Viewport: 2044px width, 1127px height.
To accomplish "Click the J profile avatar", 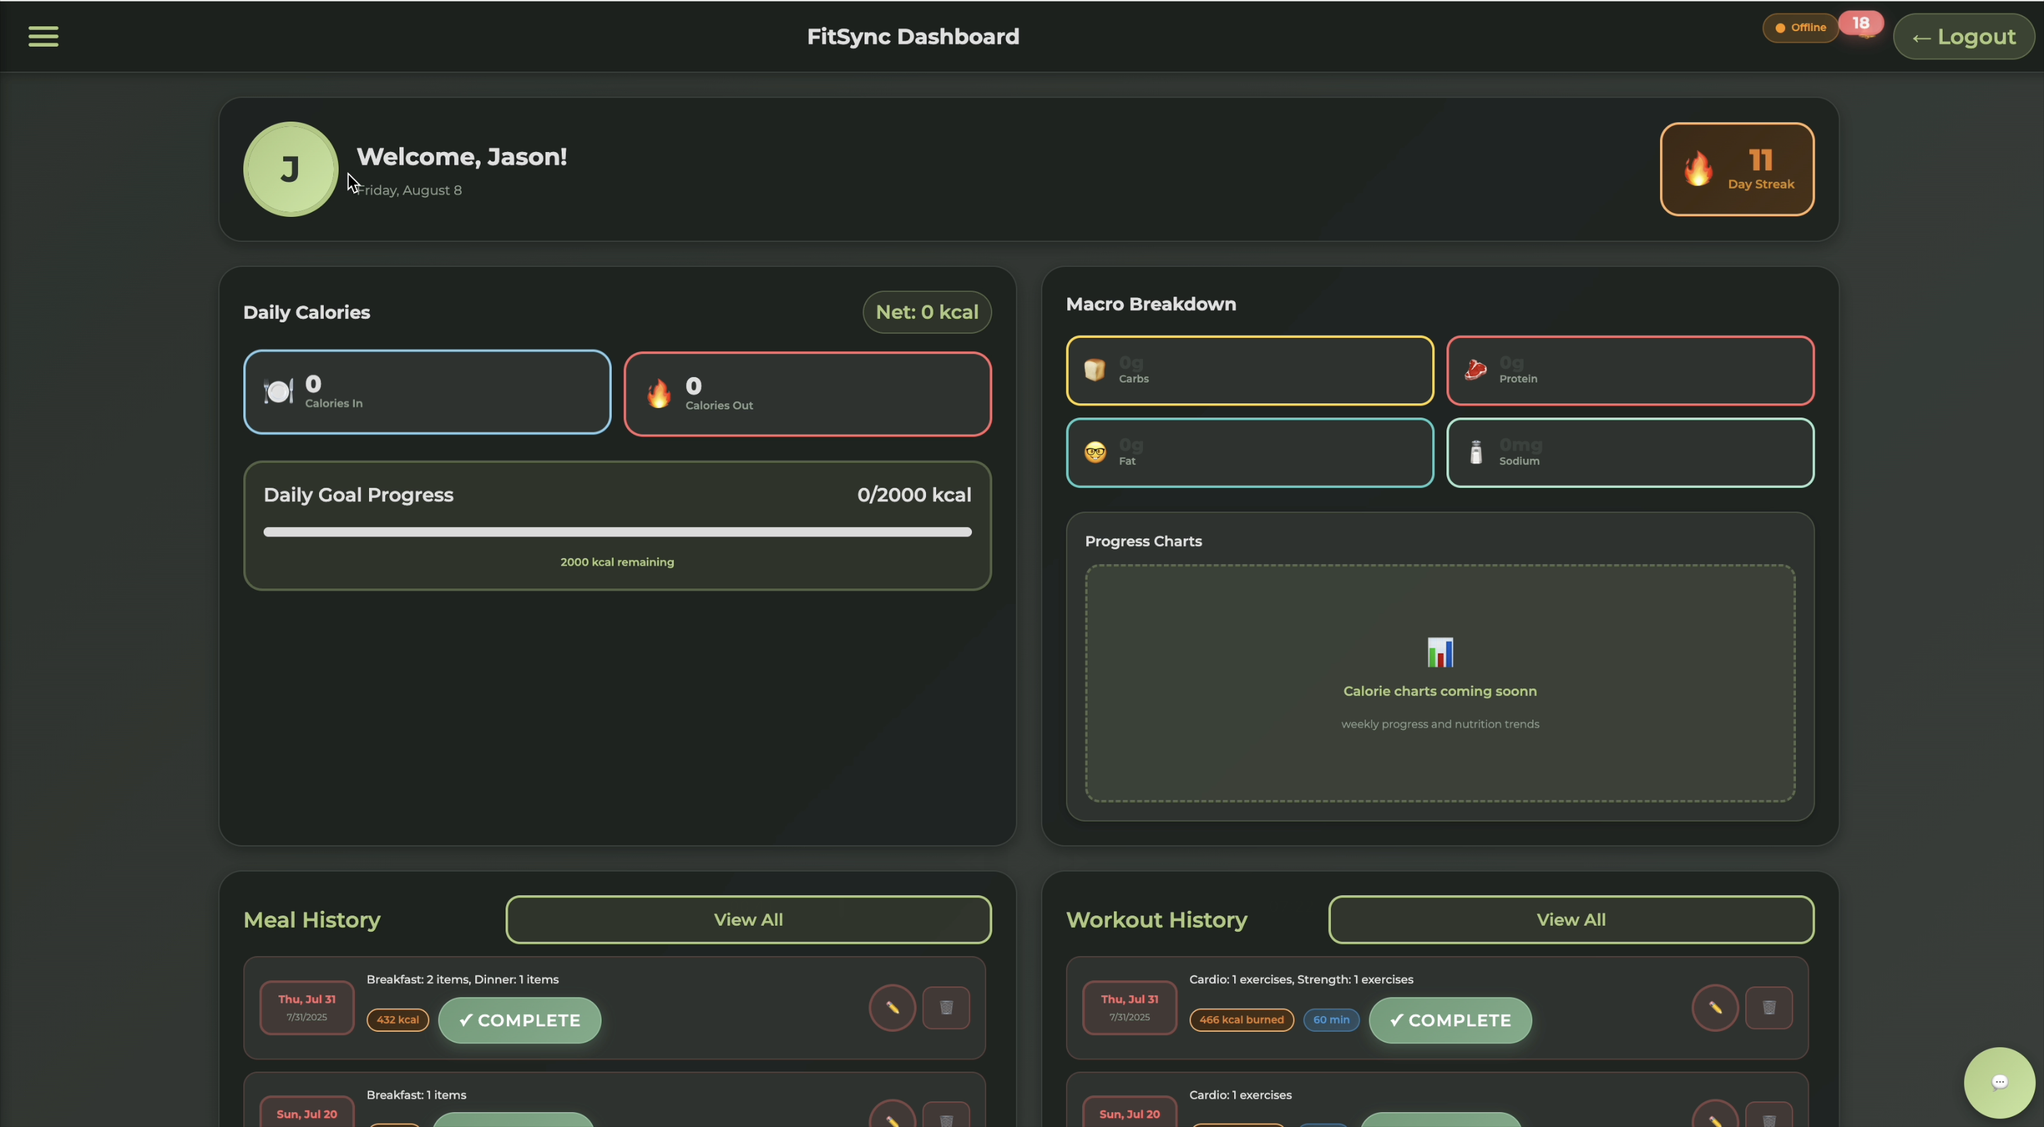I will [291, 169].
